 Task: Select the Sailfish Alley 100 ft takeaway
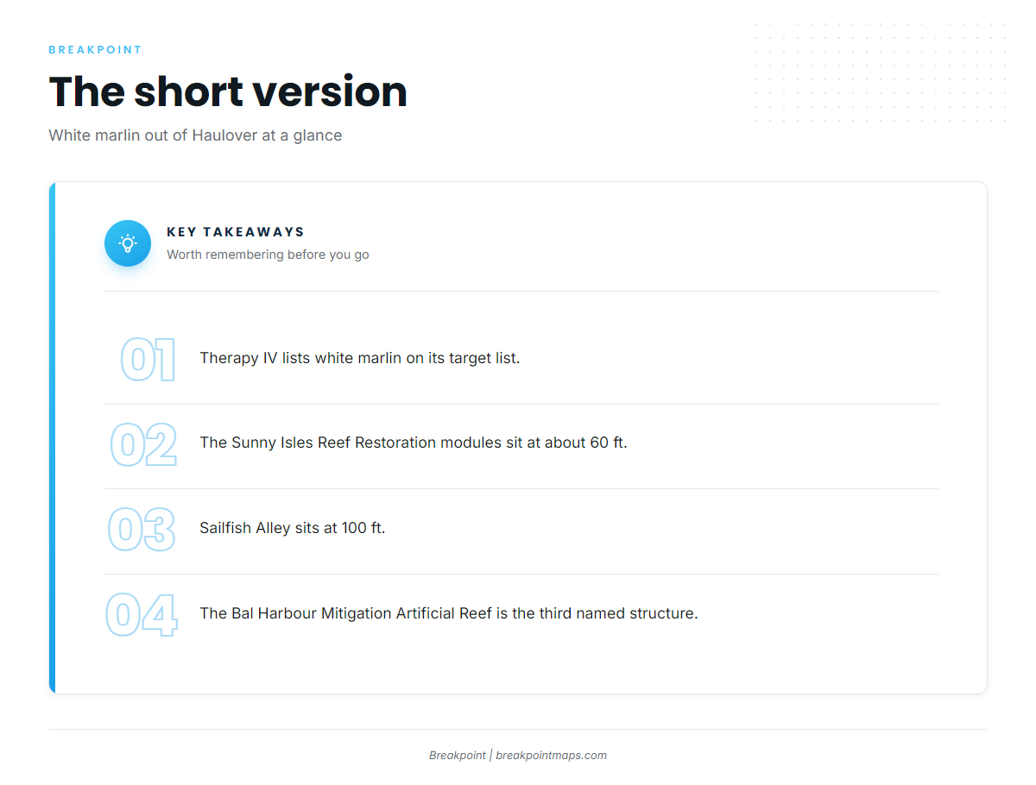[x=293, y=528]
